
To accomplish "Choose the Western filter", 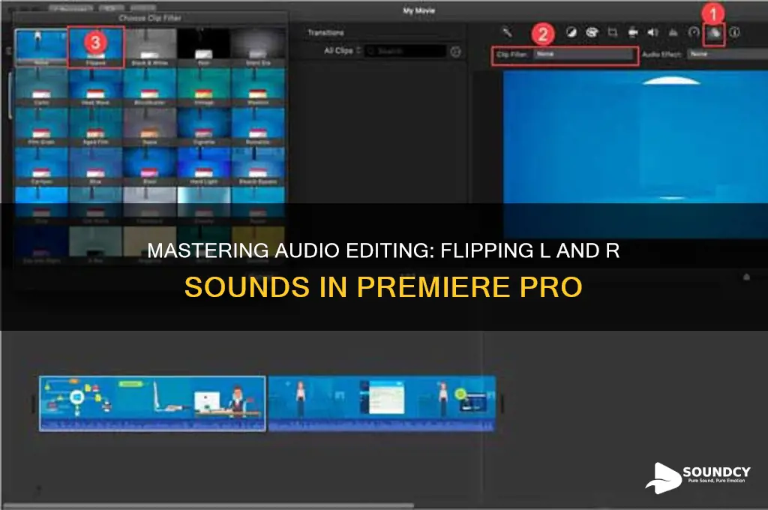I will [x=258, y=87].
